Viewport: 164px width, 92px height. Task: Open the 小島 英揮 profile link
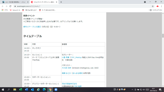coord(66,57)
